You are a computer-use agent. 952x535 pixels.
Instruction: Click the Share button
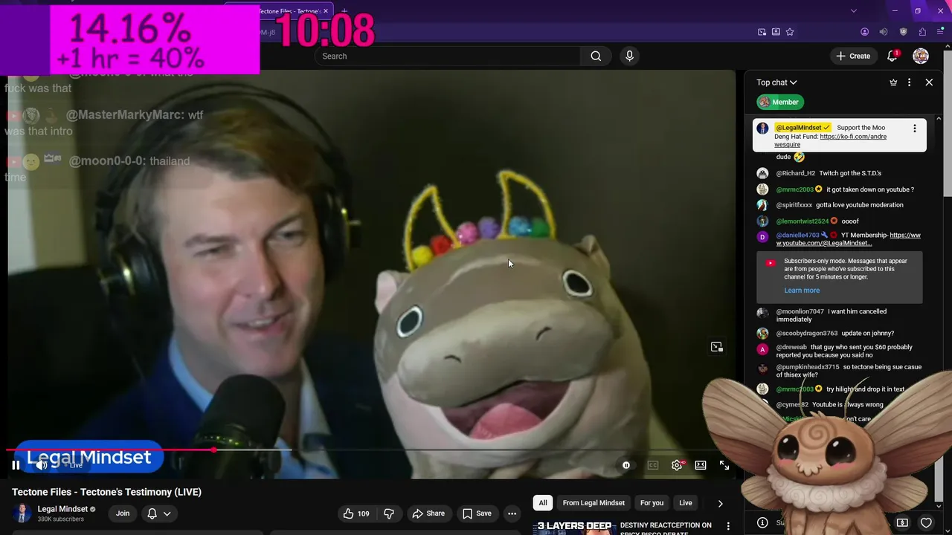428,513
